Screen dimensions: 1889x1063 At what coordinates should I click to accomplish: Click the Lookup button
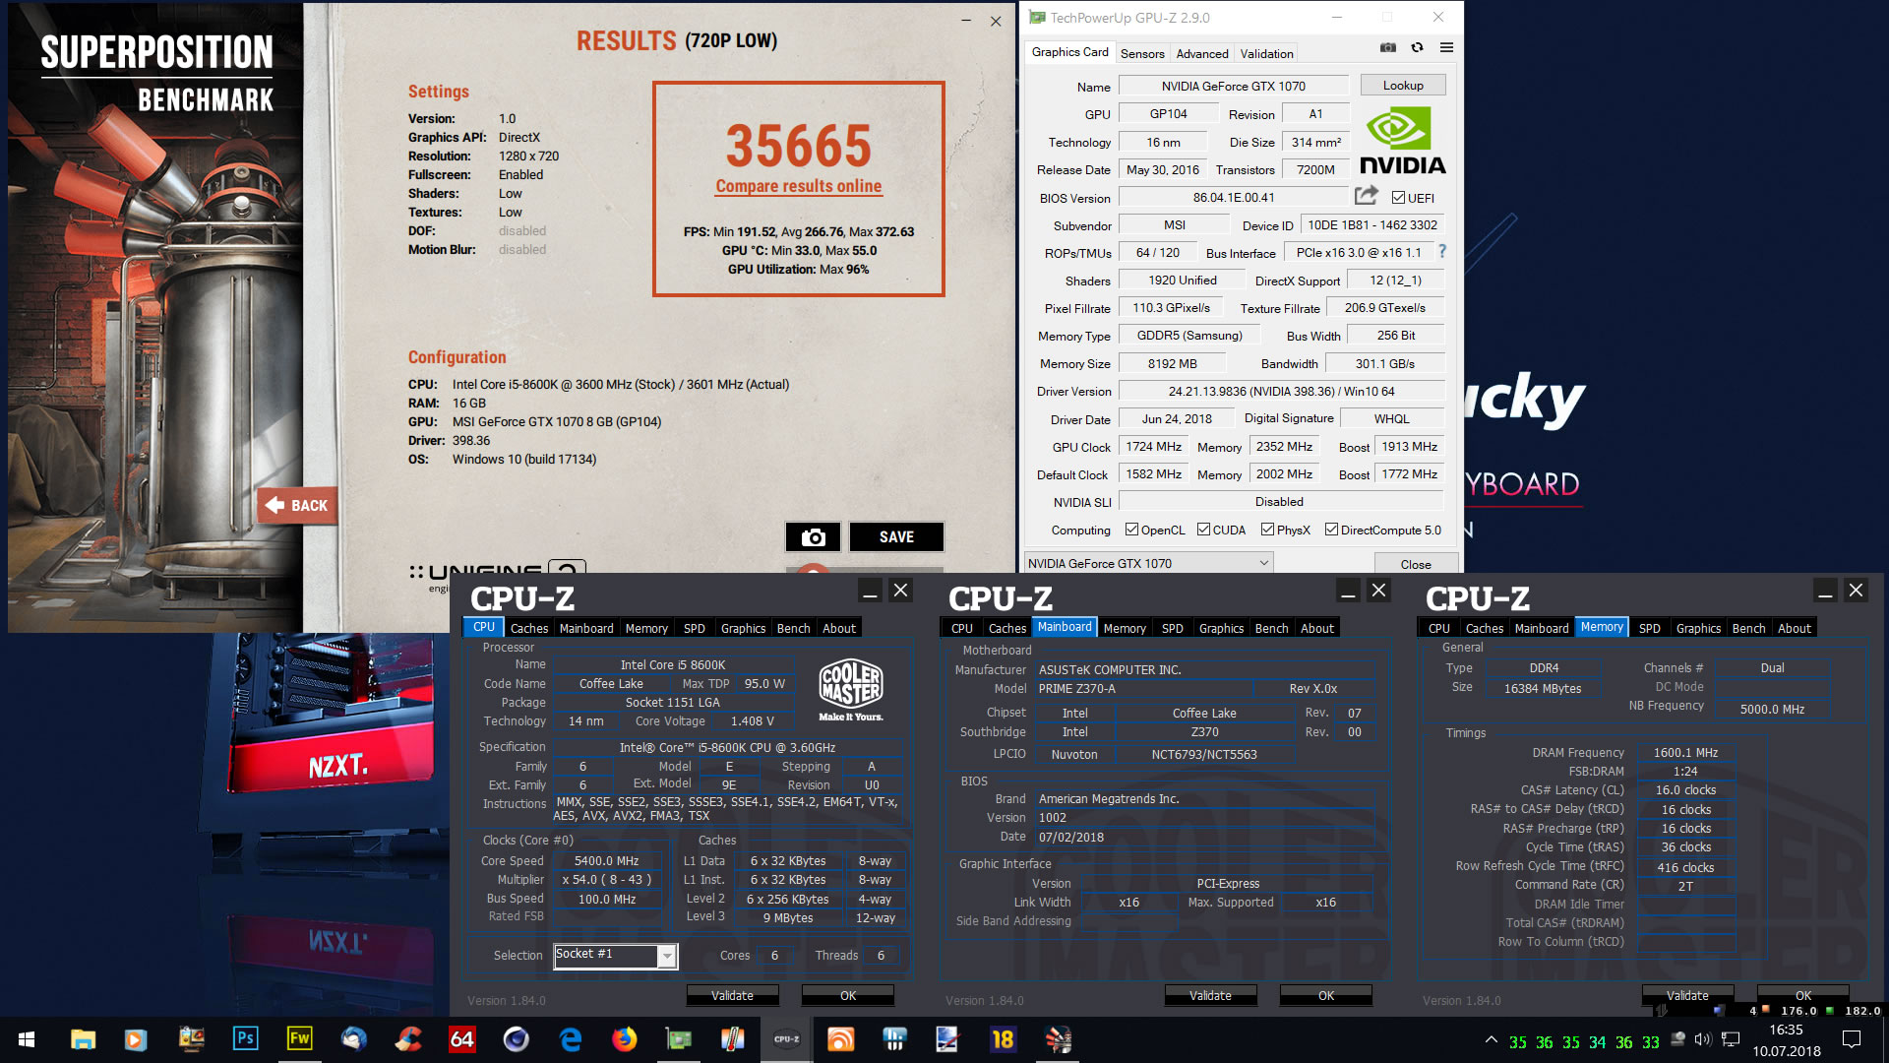point(1402,86)
